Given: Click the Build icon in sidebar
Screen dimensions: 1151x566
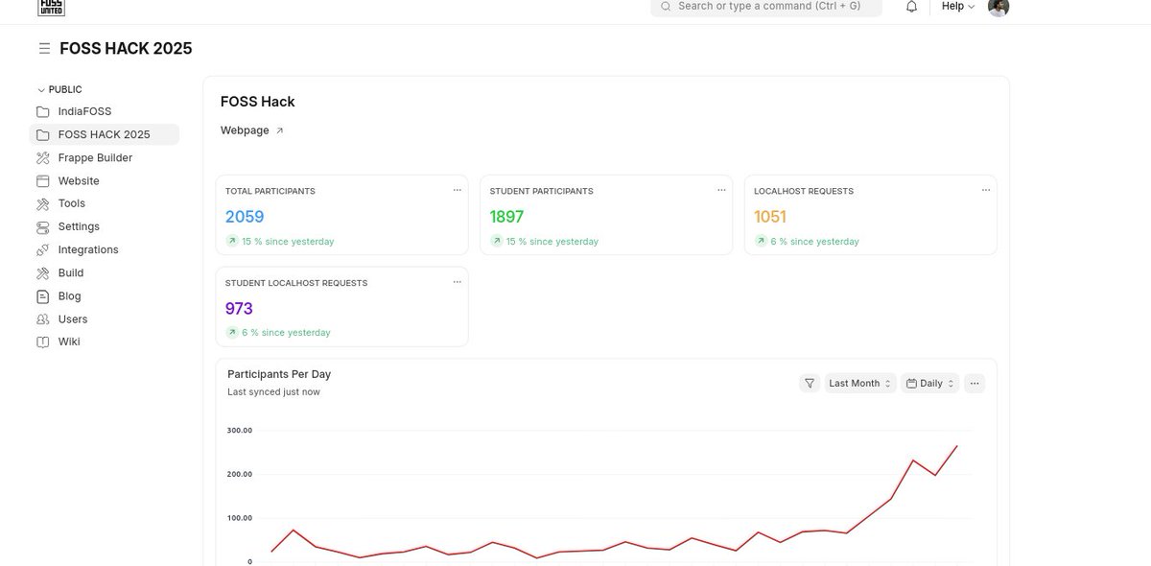Looking at the screenshot, I should click(42, 272).
